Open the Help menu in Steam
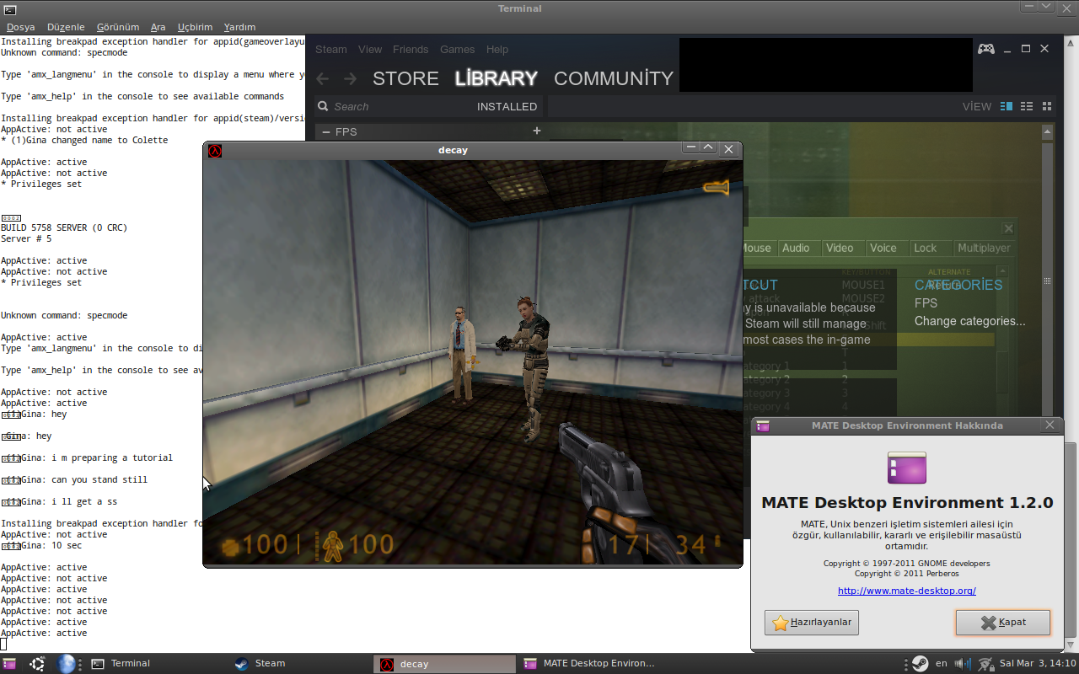 497,50
